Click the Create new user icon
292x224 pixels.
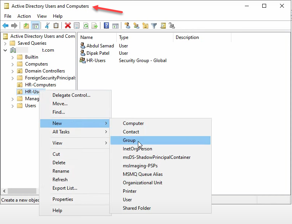[127, 25]
